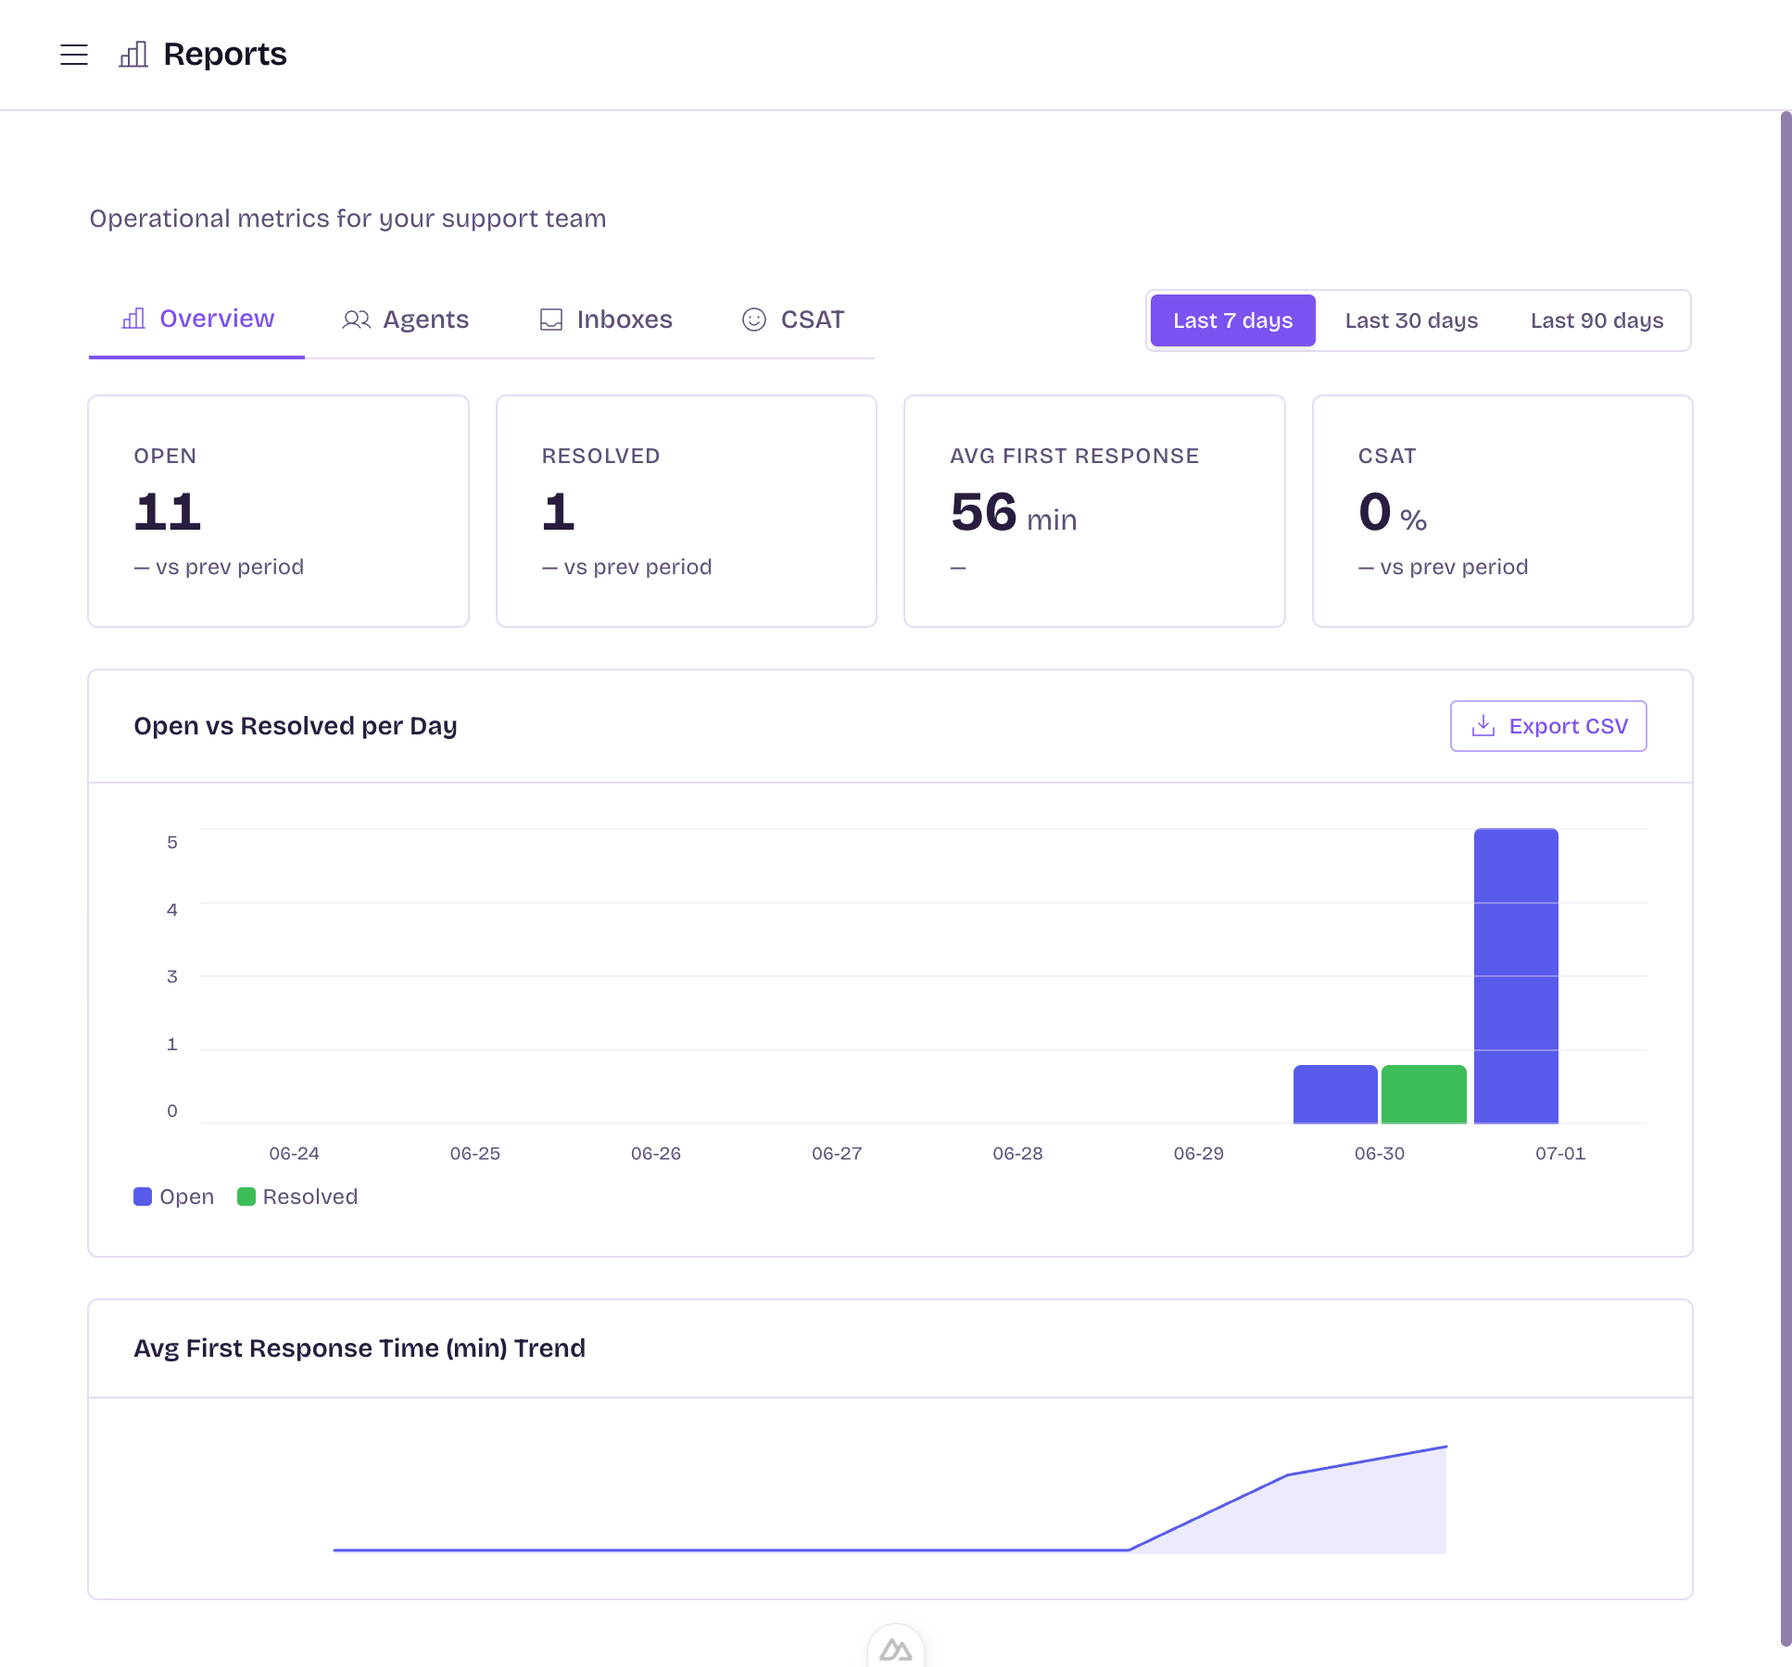Click the Open vs Resolved per Day heading
The height and width of the screenshot is (1667, 1792).
click(296, 726)
